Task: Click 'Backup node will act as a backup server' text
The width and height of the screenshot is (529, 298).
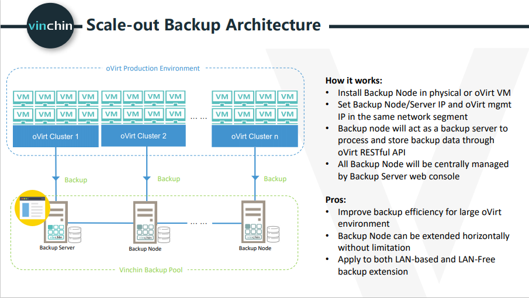Action: [x=423, y=140]
